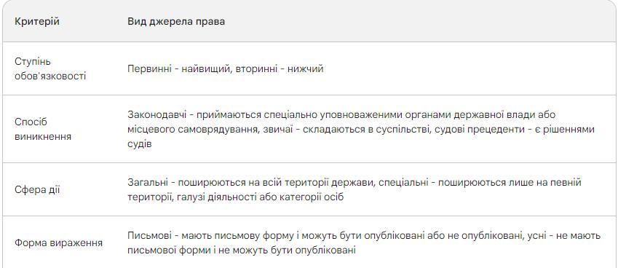Viewport: 618px width, 268px height.
Task: Click the 'Вид джерела права' column header
Action: click(176, 21)
